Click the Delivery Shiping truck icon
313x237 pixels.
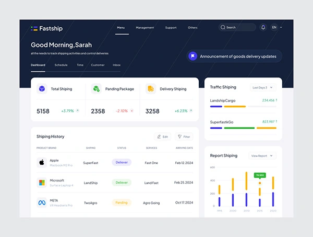point(151,88)
